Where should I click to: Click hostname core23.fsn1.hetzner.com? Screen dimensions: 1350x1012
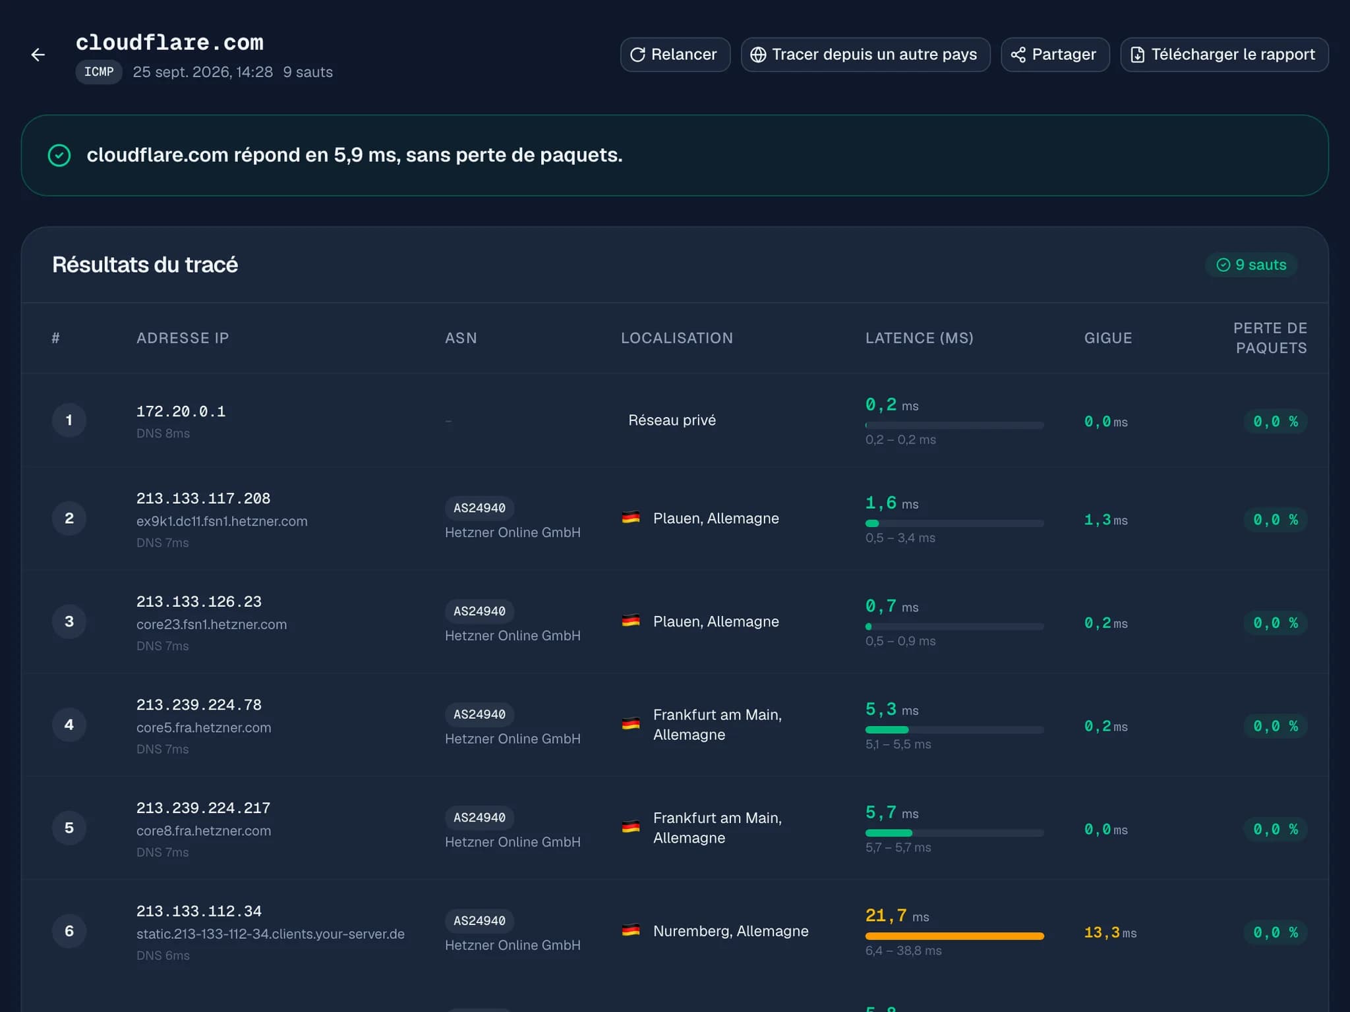212,625
